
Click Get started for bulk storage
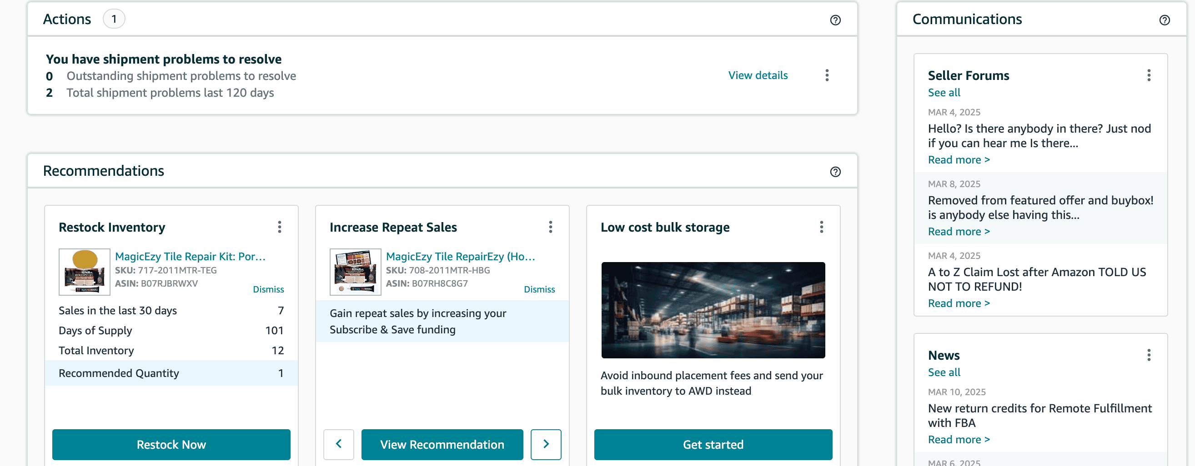pyautogui.click(x=713, y=444)
